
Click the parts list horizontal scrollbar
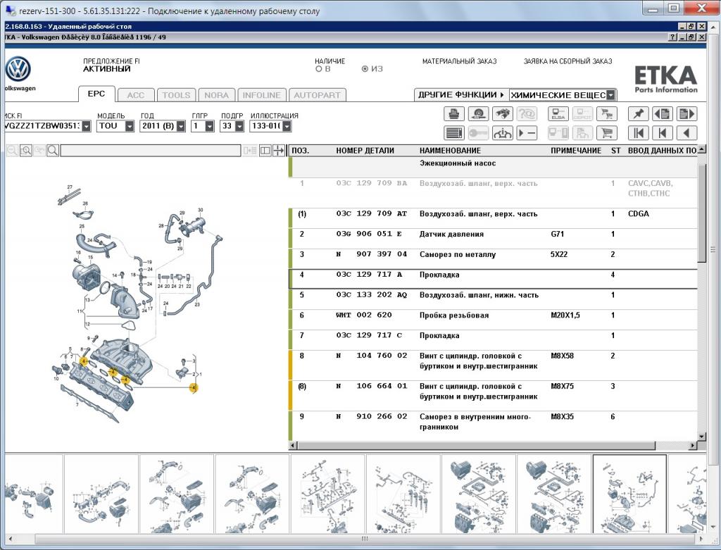[x=476, y=445]
